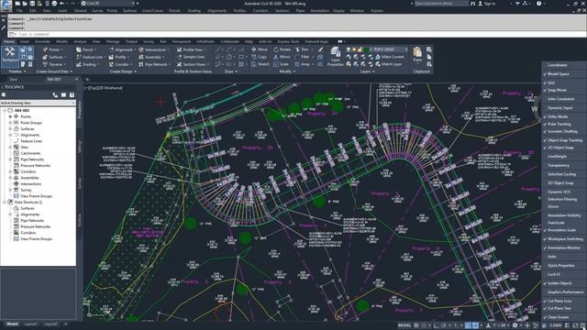Image resolution: width=587 pixels, height=330 pixels.
Task: Switch to the Layout1 tab
Action: [x=31, y=324]
